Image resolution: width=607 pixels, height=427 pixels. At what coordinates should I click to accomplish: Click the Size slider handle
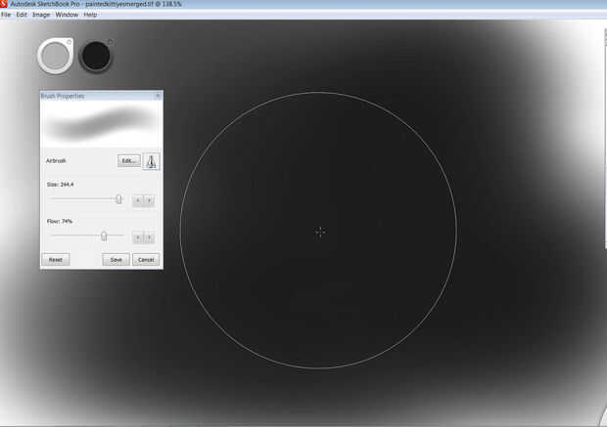click(118, 199)
